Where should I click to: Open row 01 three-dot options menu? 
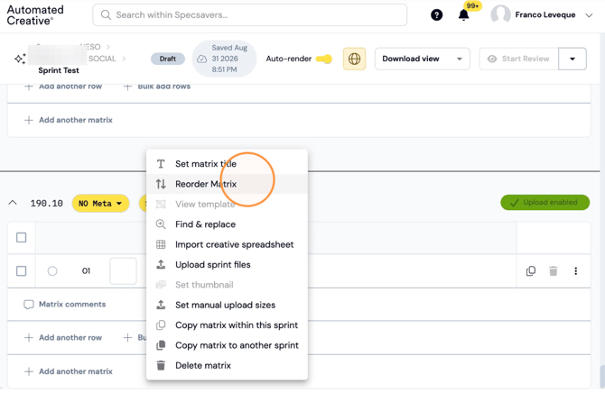tap(576, 270)
